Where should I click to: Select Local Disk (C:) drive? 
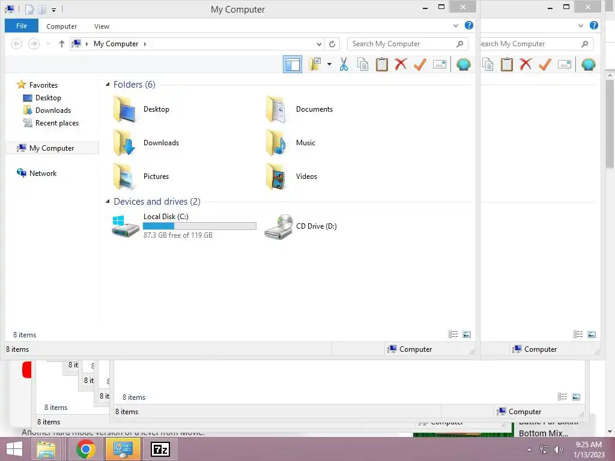click(x=184, y=226)
